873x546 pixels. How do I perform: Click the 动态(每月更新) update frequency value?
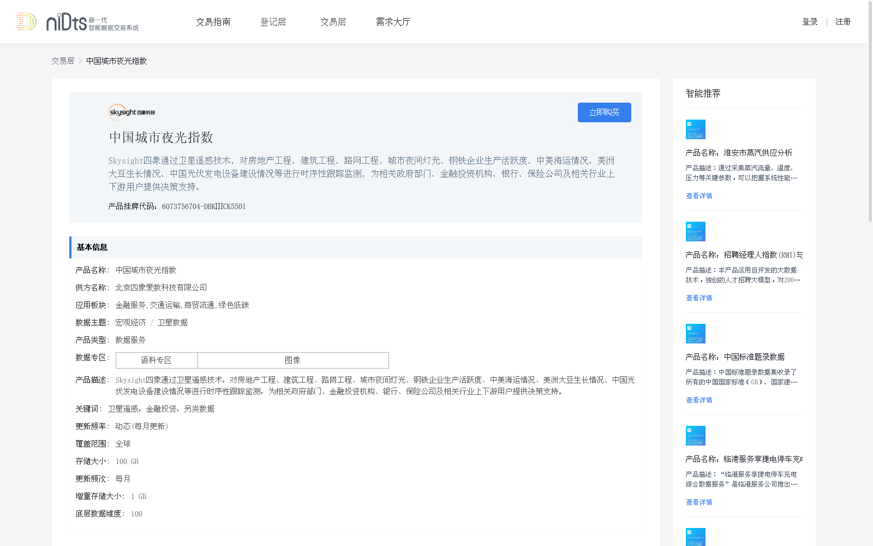pos(142,426)
